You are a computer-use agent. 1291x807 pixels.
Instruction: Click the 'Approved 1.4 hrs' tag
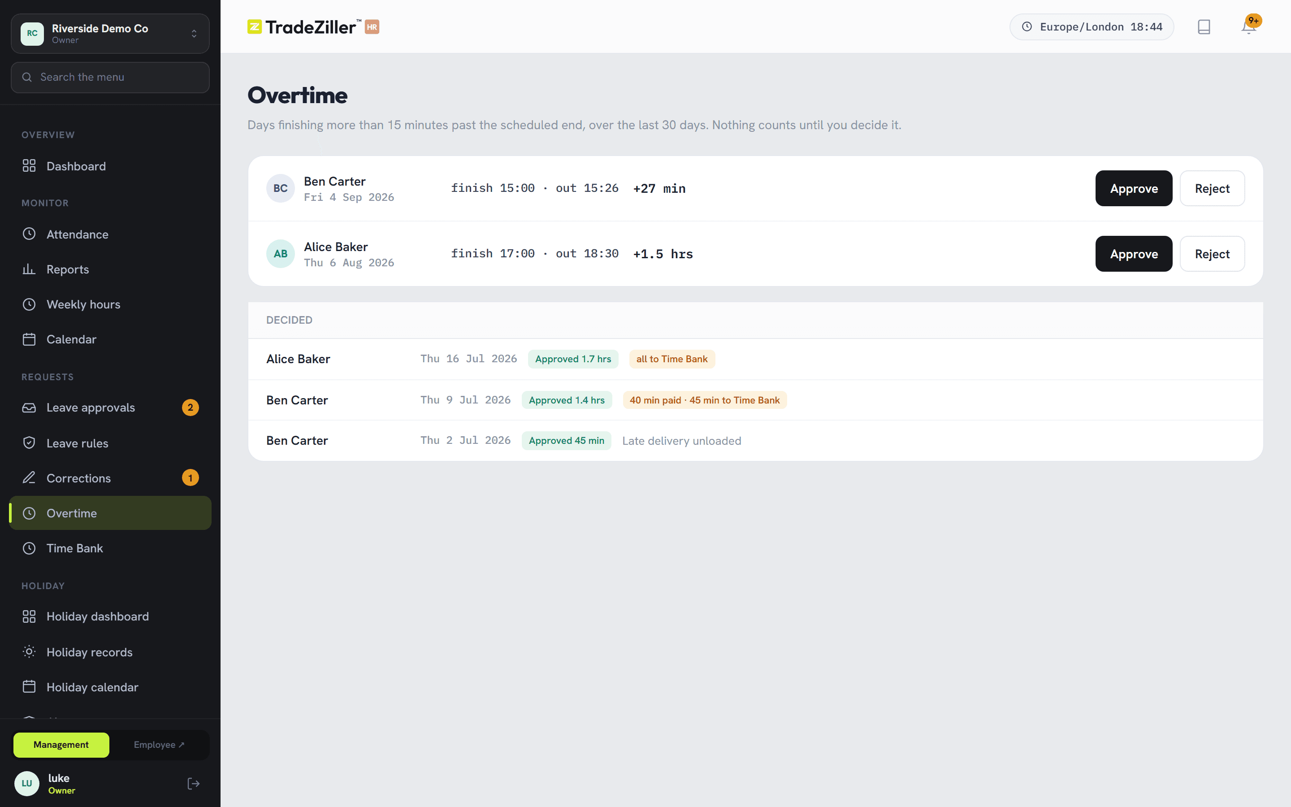567,400
